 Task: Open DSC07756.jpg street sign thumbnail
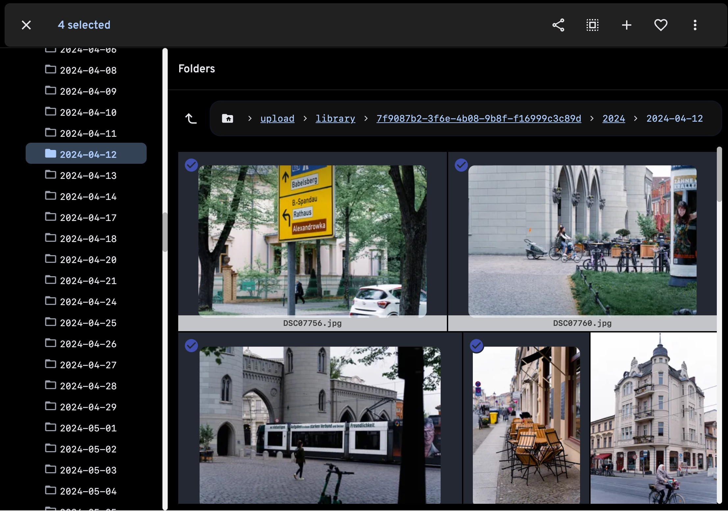pyautogui.click(x=312, y=241)
